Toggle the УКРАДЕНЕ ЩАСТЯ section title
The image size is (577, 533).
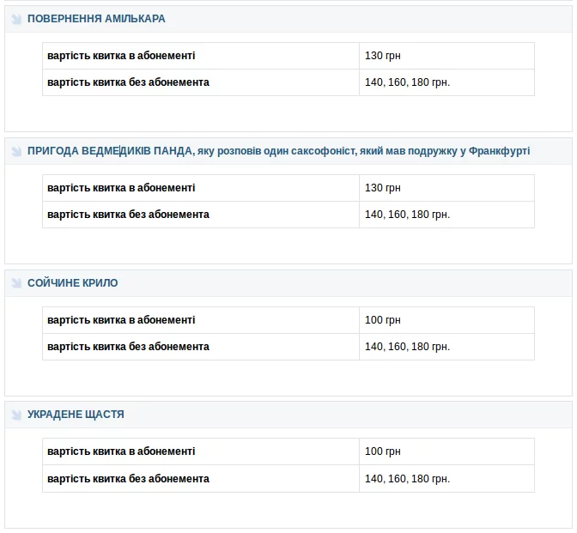tap(76, 415)
